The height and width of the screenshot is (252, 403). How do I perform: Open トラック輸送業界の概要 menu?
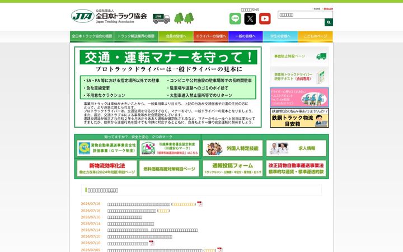(x=136, y=36)
